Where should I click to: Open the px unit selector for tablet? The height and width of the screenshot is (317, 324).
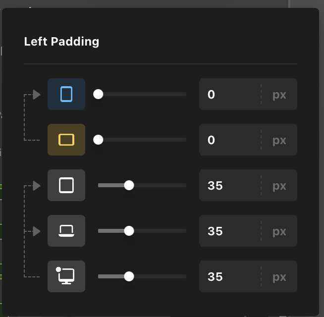point(279,185)
